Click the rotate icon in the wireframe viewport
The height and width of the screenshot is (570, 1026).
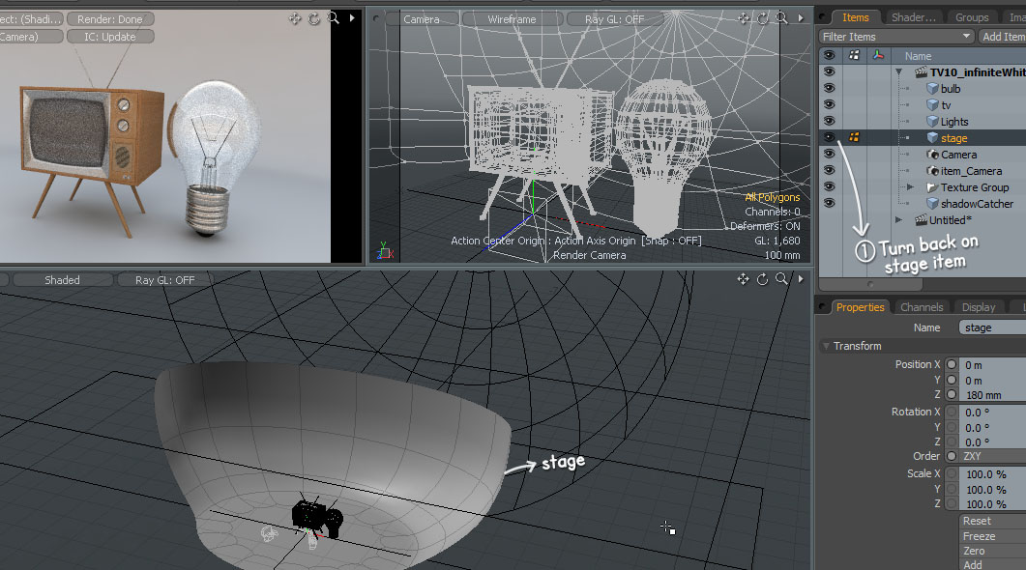pyautogui.click(x=762, y=18)
